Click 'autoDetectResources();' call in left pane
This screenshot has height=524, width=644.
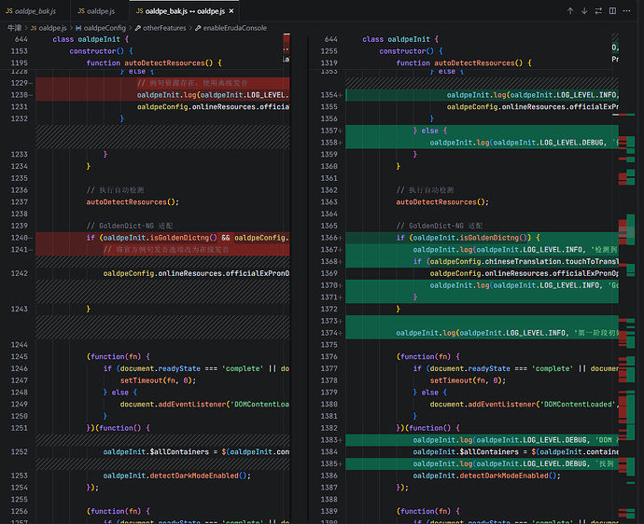[x=133, y=202]
